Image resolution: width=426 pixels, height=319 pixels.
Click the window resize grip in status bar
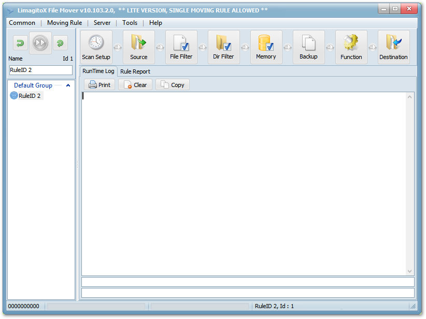coord(413,307)
